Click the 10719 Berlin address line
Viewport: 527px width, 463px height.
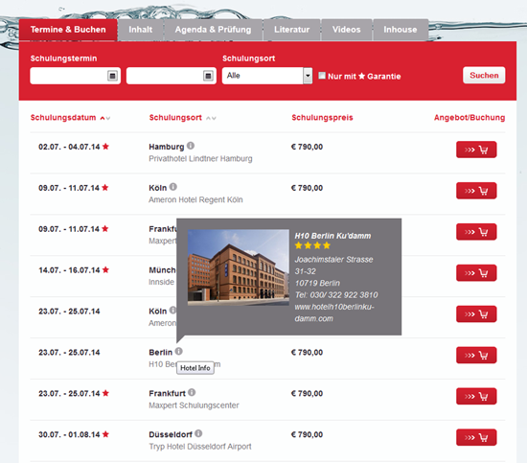[x=317, y=283]
